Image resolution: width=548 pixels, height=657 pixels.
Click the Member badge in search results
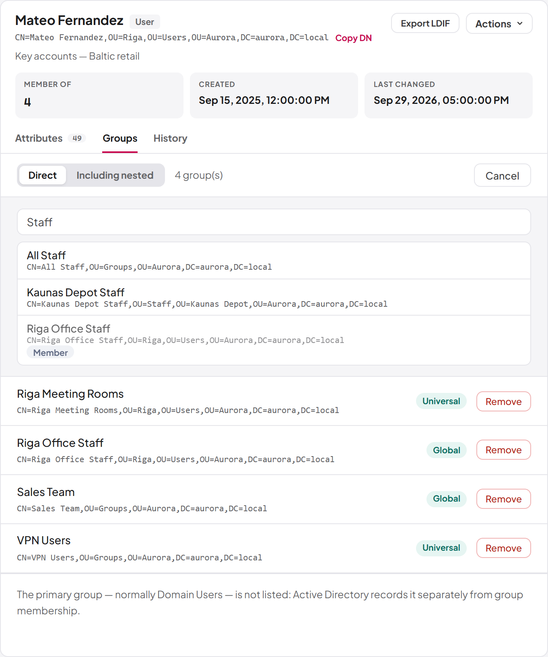pyautogui.click(x=50, y=353)
